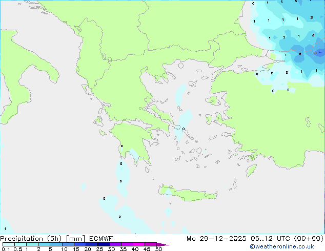
Task: Select the 10–15 mm legend swatch
Action: [68, 244]
